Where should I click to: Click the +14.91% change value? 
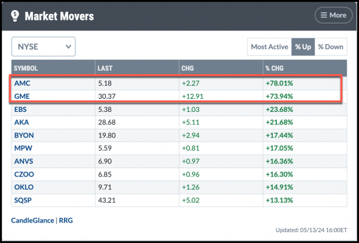[x=279, y=187]
